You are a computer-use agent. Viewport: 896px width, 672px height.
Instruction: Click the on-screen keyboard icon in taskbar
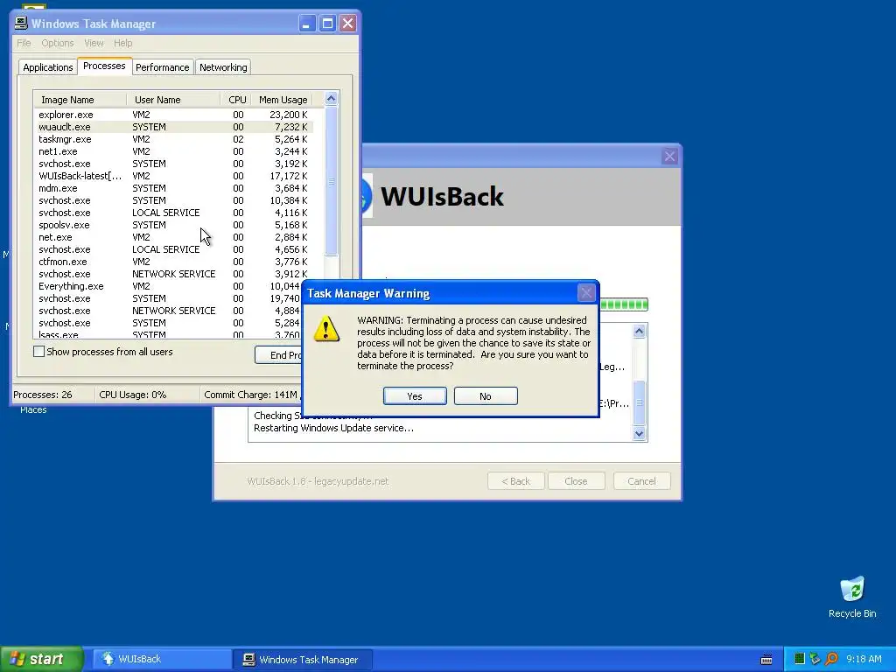tap(766, 660)
